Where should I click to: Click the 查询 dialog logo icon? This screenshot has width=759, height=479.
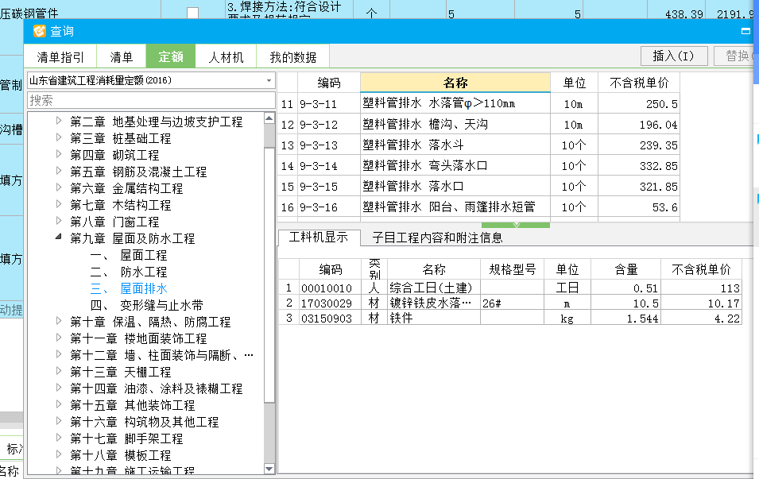click(x=39, y=31)
